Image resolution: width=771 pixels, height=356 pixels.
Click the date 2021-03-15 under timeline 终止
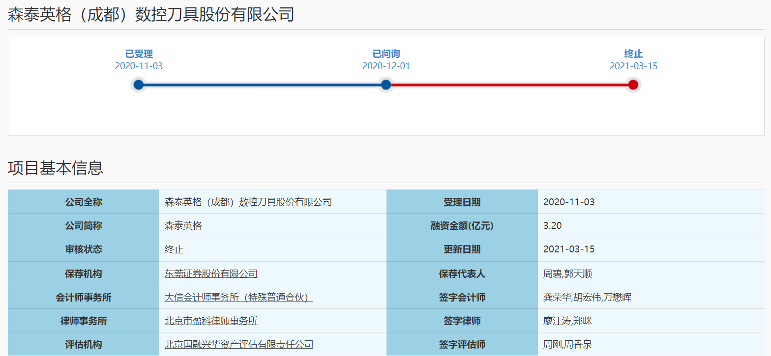(x=633, y=66)
